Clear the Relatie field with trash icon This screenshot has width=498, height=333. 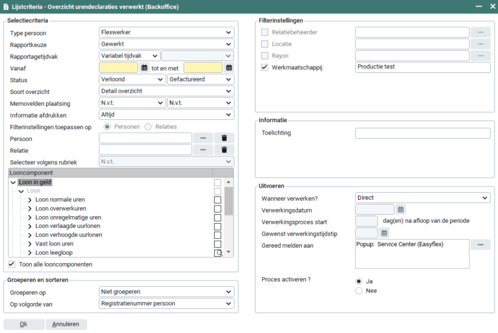tap(224, 150)
